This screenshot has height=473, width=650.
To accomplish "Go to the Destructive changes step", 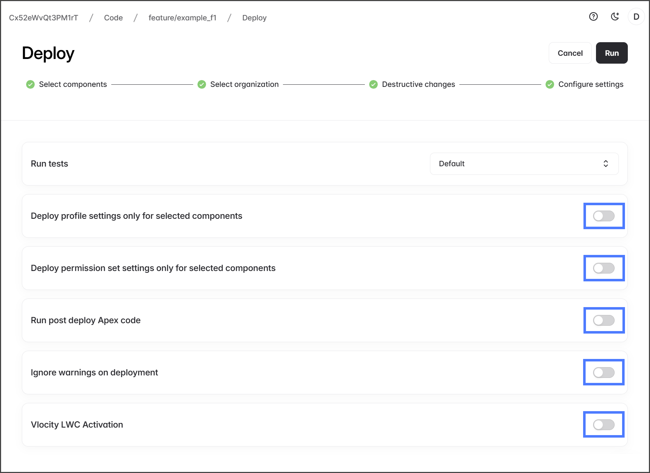I will point(418,84).
